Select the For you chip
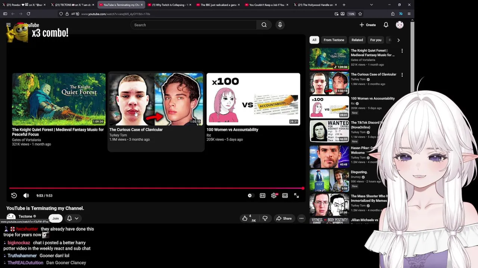 coord(376,40)
